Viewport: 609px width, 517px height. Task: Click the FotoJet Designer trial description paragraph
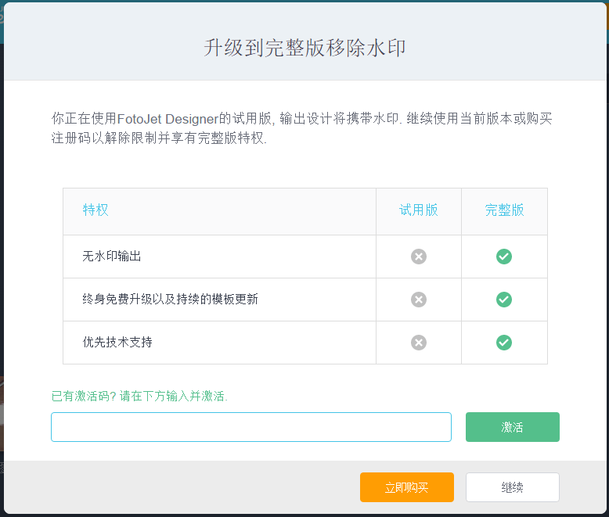(301, 128)
